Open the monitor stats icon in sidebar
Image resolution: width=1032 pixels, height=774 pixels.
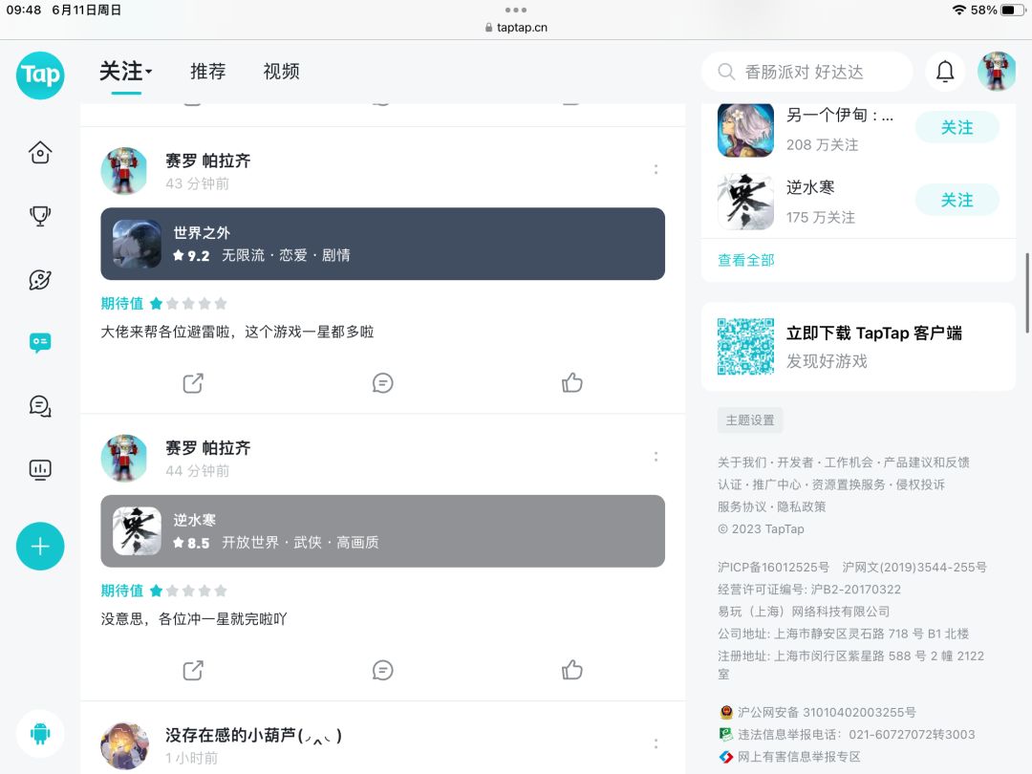click(x=40, y=469)
